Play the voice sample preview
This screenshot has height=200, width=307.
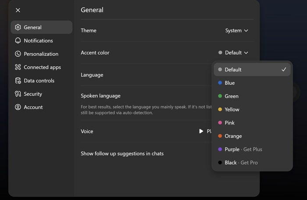[201, 131]
